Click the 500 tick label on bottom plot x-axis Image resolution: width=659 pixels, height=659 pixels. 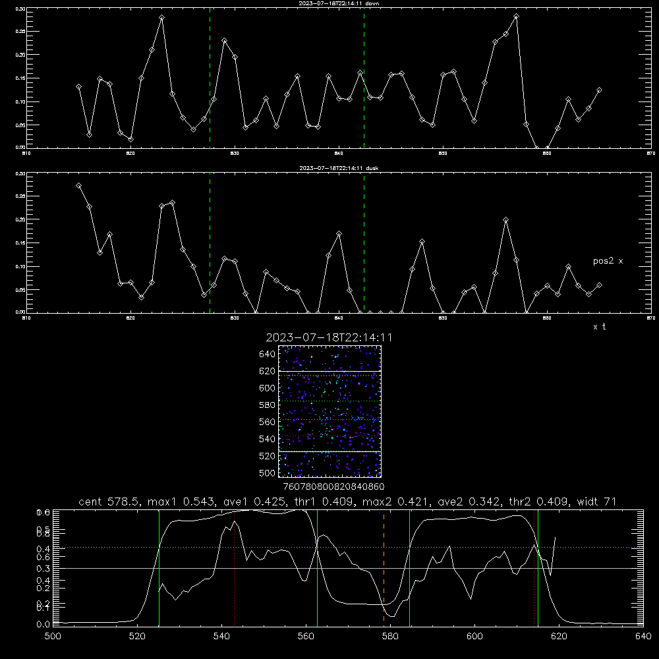click(53, 637)
